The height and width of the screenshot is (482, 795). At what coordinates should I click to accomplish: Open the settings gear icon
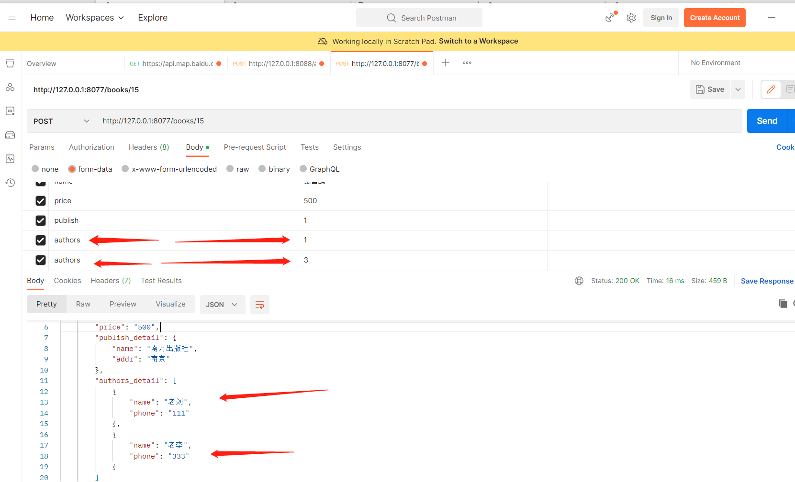point(631,18)
